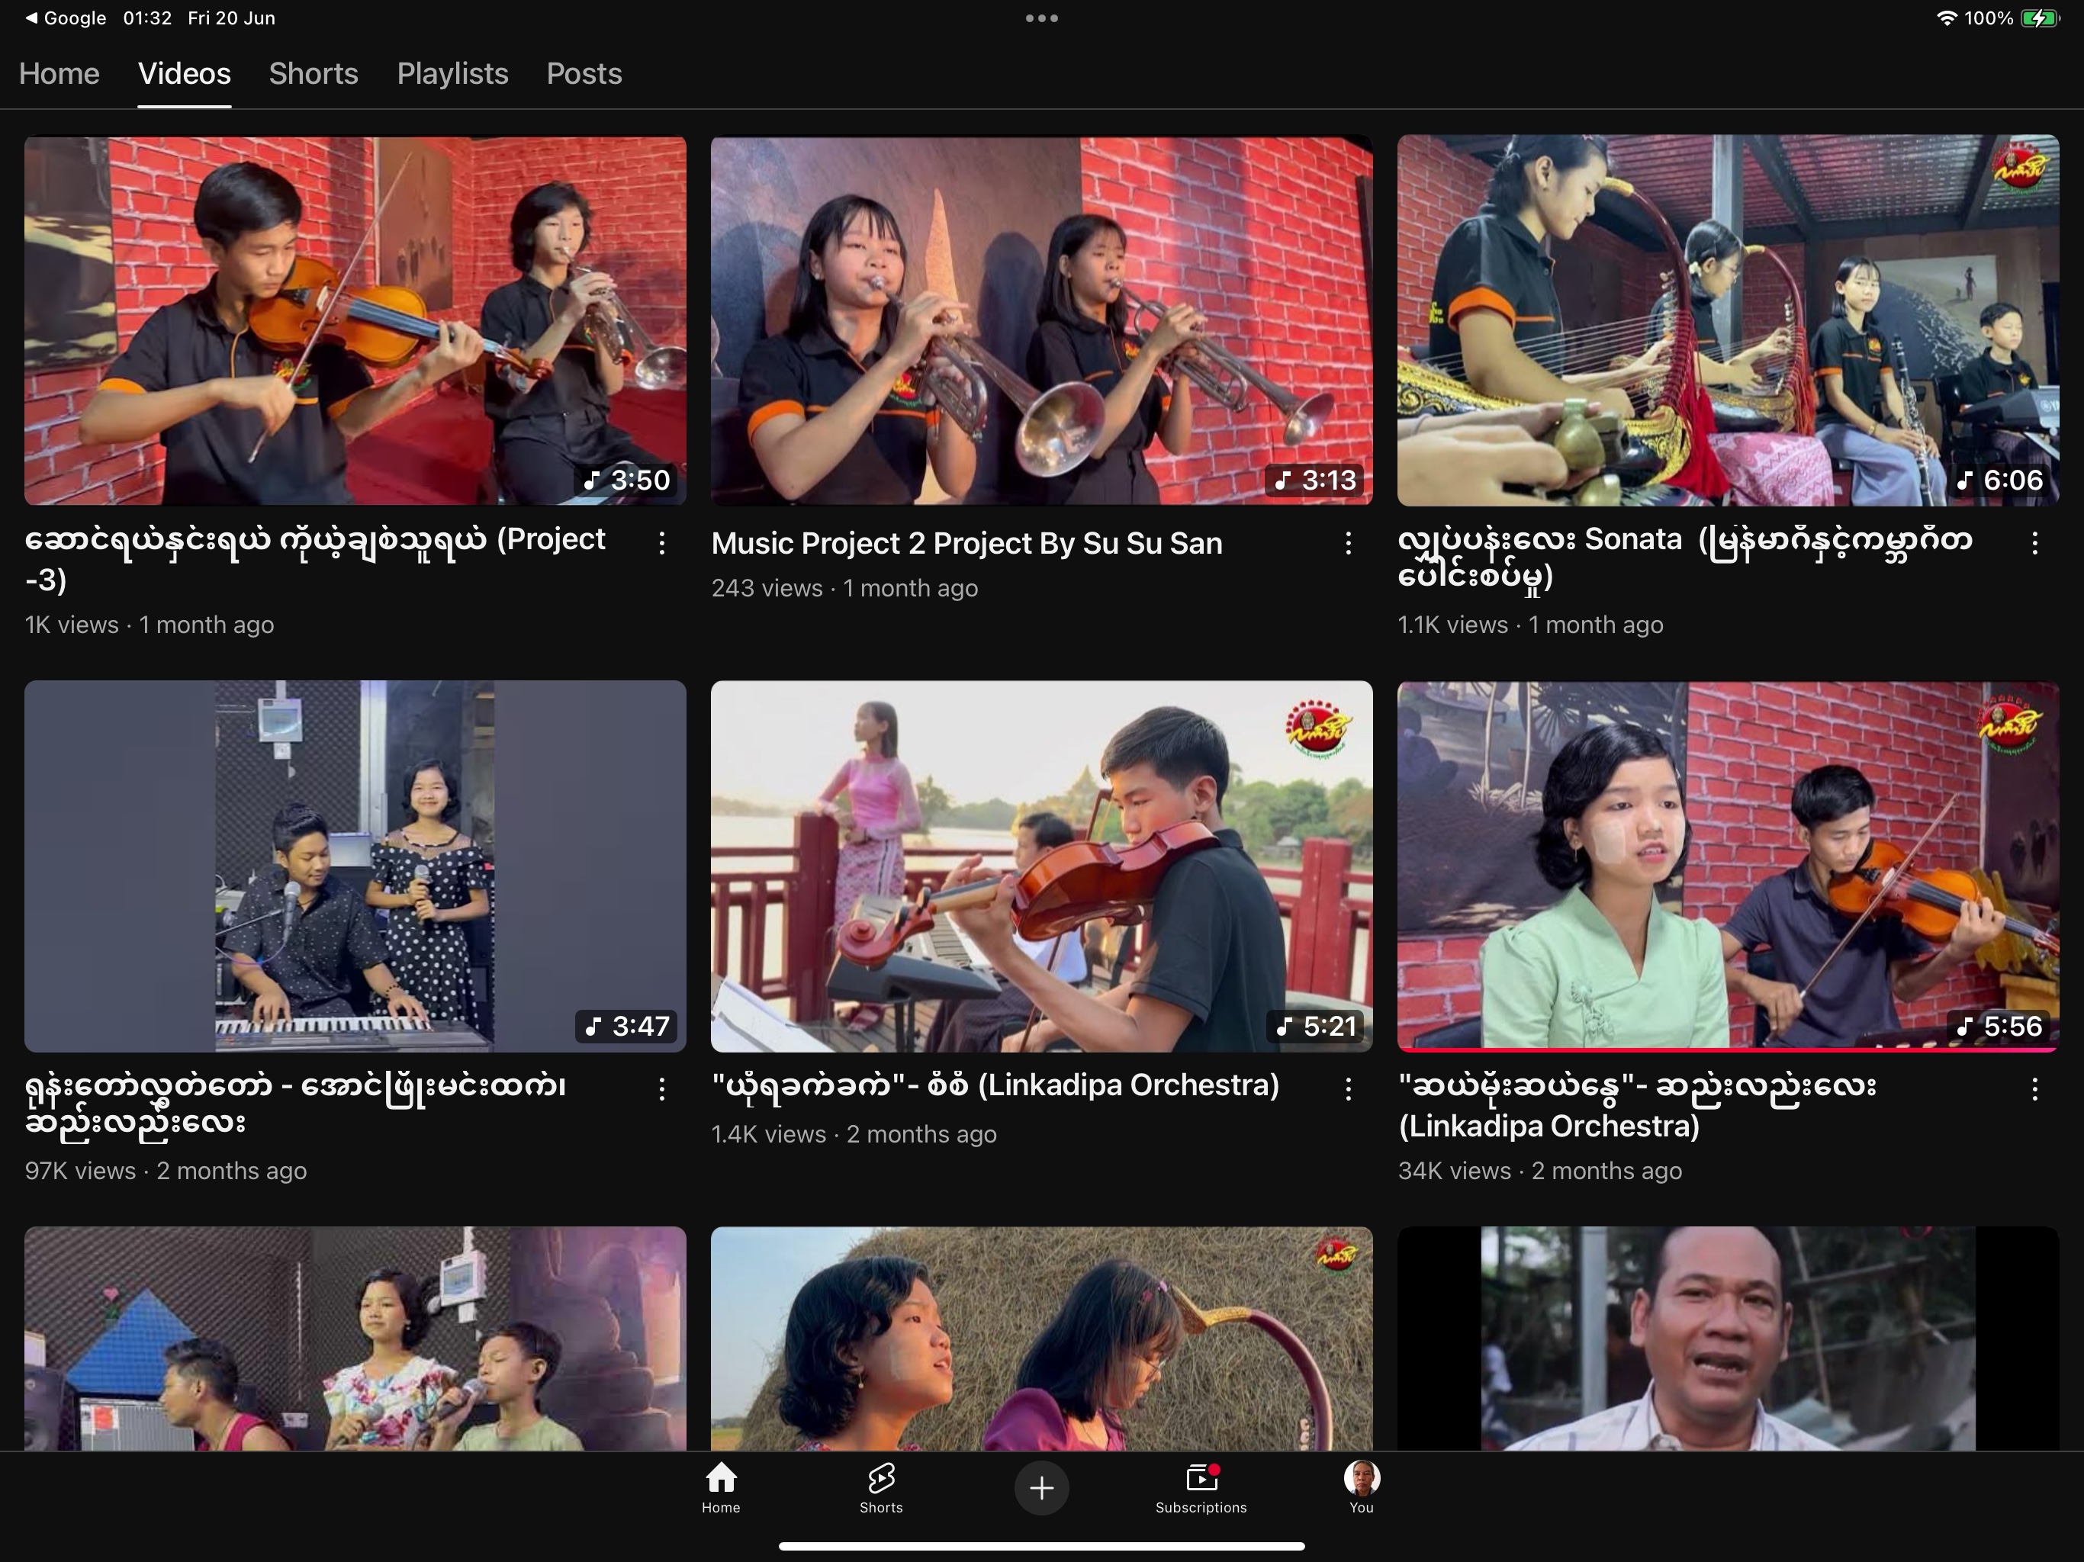Open the Music Project 2 video title

(966, 544)
